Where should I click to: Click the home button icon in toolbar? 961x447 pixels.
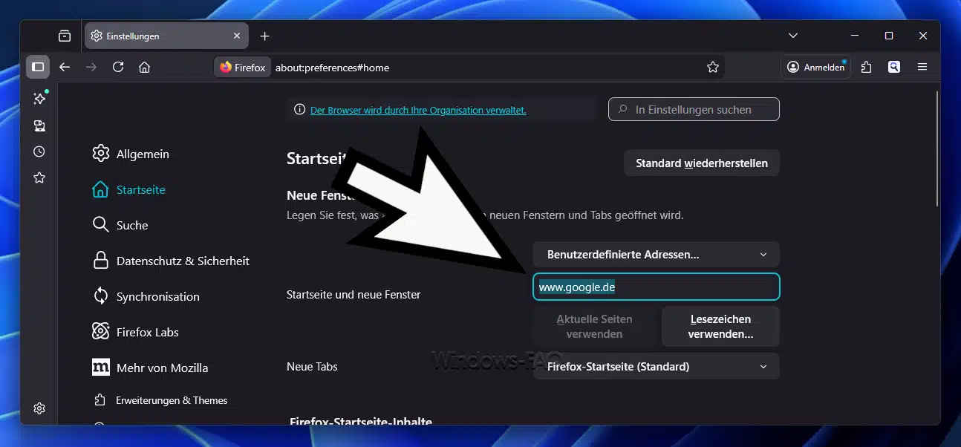coord(145,67)
